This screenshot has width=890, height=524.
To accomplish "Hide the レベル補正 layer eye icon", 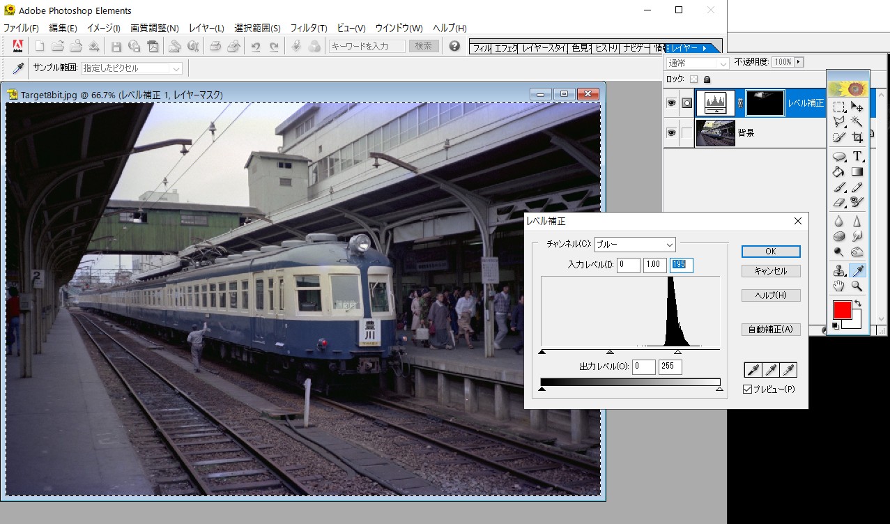I will tap(672, 102).
